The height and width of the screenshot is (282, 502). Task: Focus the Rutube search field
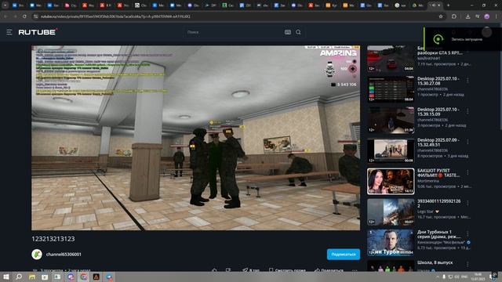coord(234,32)
